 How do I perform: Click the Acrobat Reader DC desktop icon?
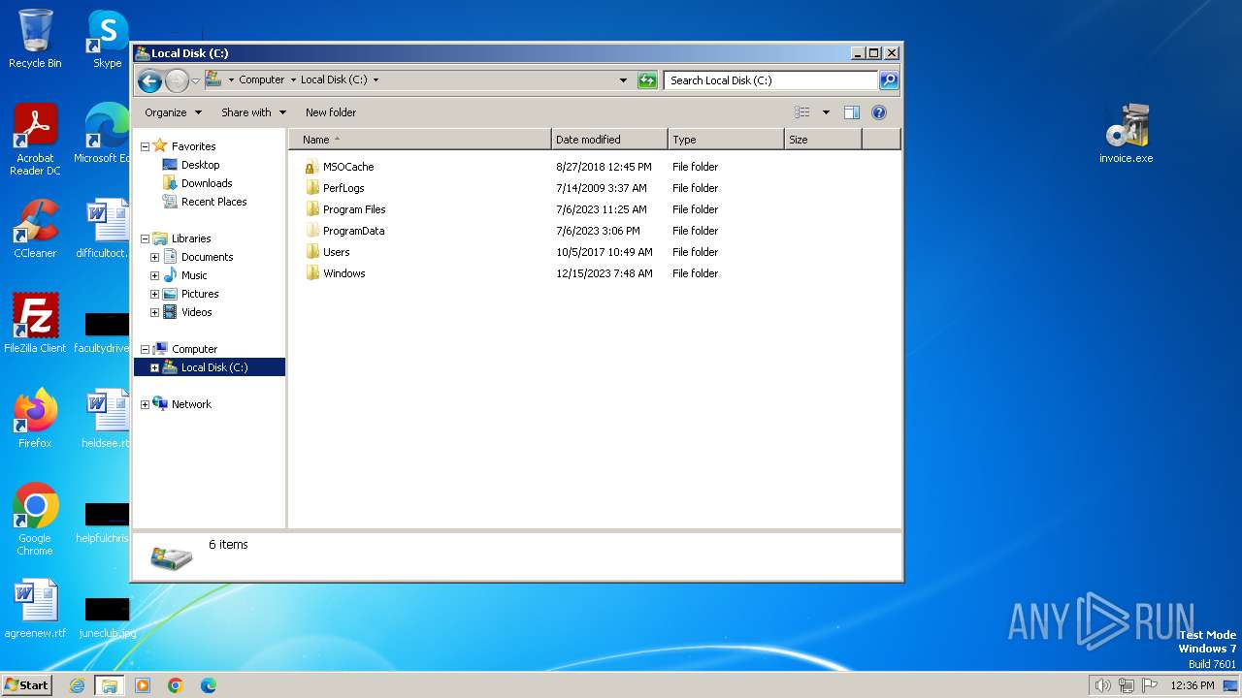35,140
